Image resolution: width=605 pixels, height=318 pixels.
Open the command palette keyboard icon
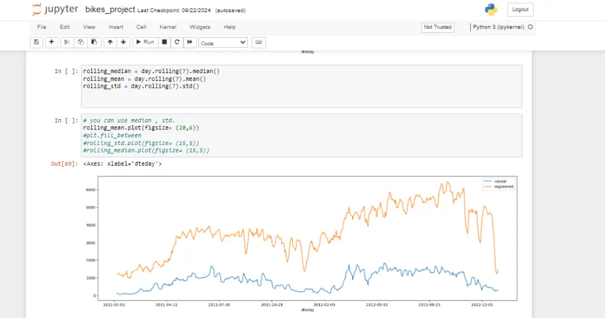(259, 42)
